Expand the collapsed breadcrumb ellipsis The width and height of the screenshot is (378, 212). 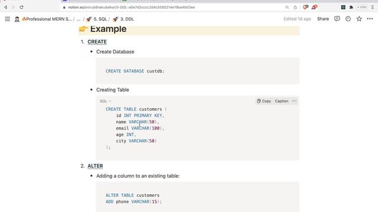tap(79, 19)
